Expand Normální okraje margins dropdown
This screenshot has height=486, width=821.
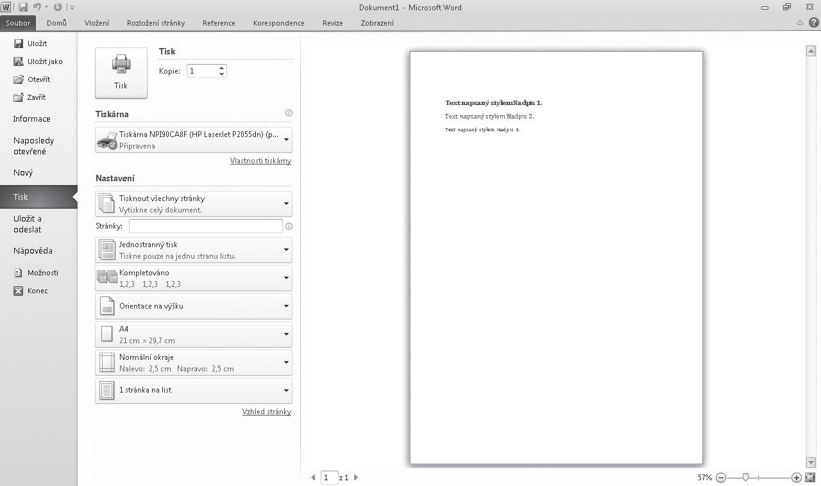[x=194, y=362]
